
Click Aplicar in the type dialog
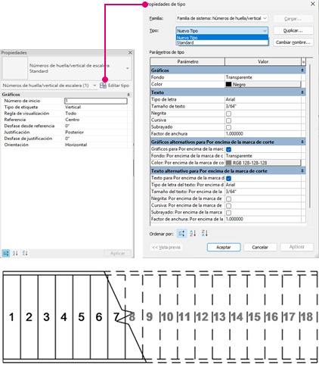tap(296, 247)
